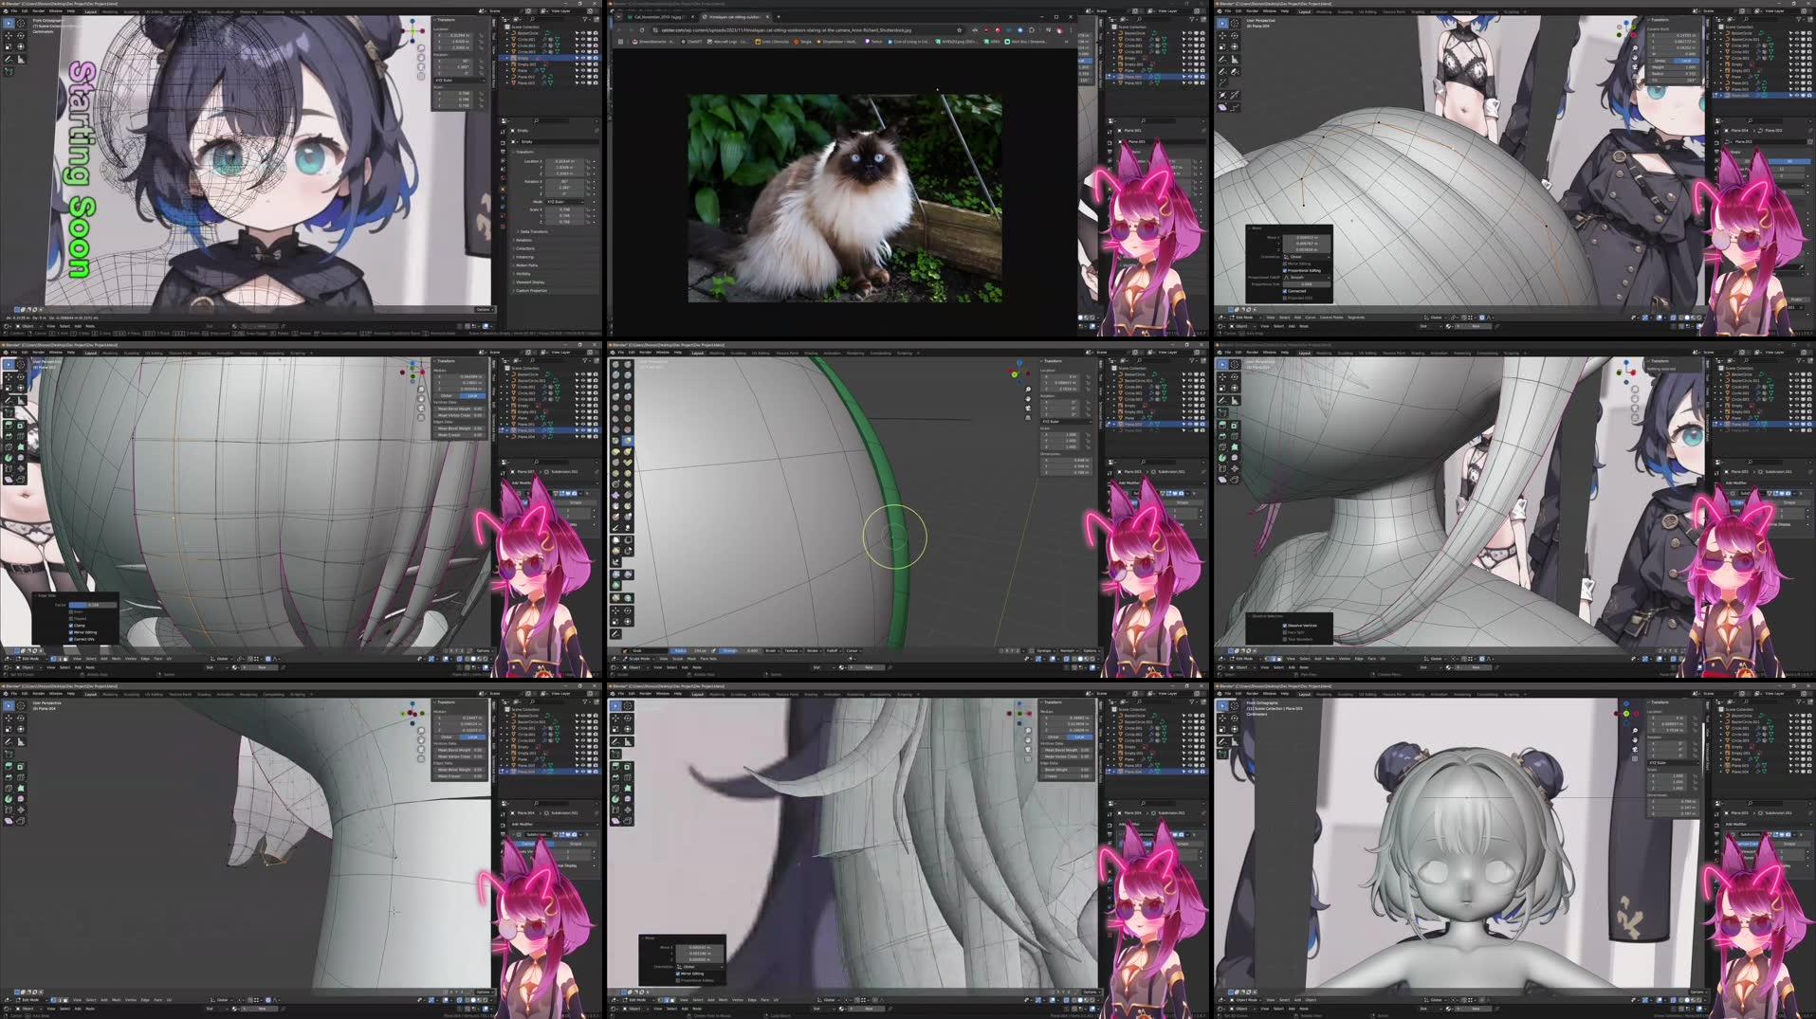The height and width of the screenshot is (1019, 1816).
Task: Select the Line Project tool in center sculpt window
Action: [615, 562]
